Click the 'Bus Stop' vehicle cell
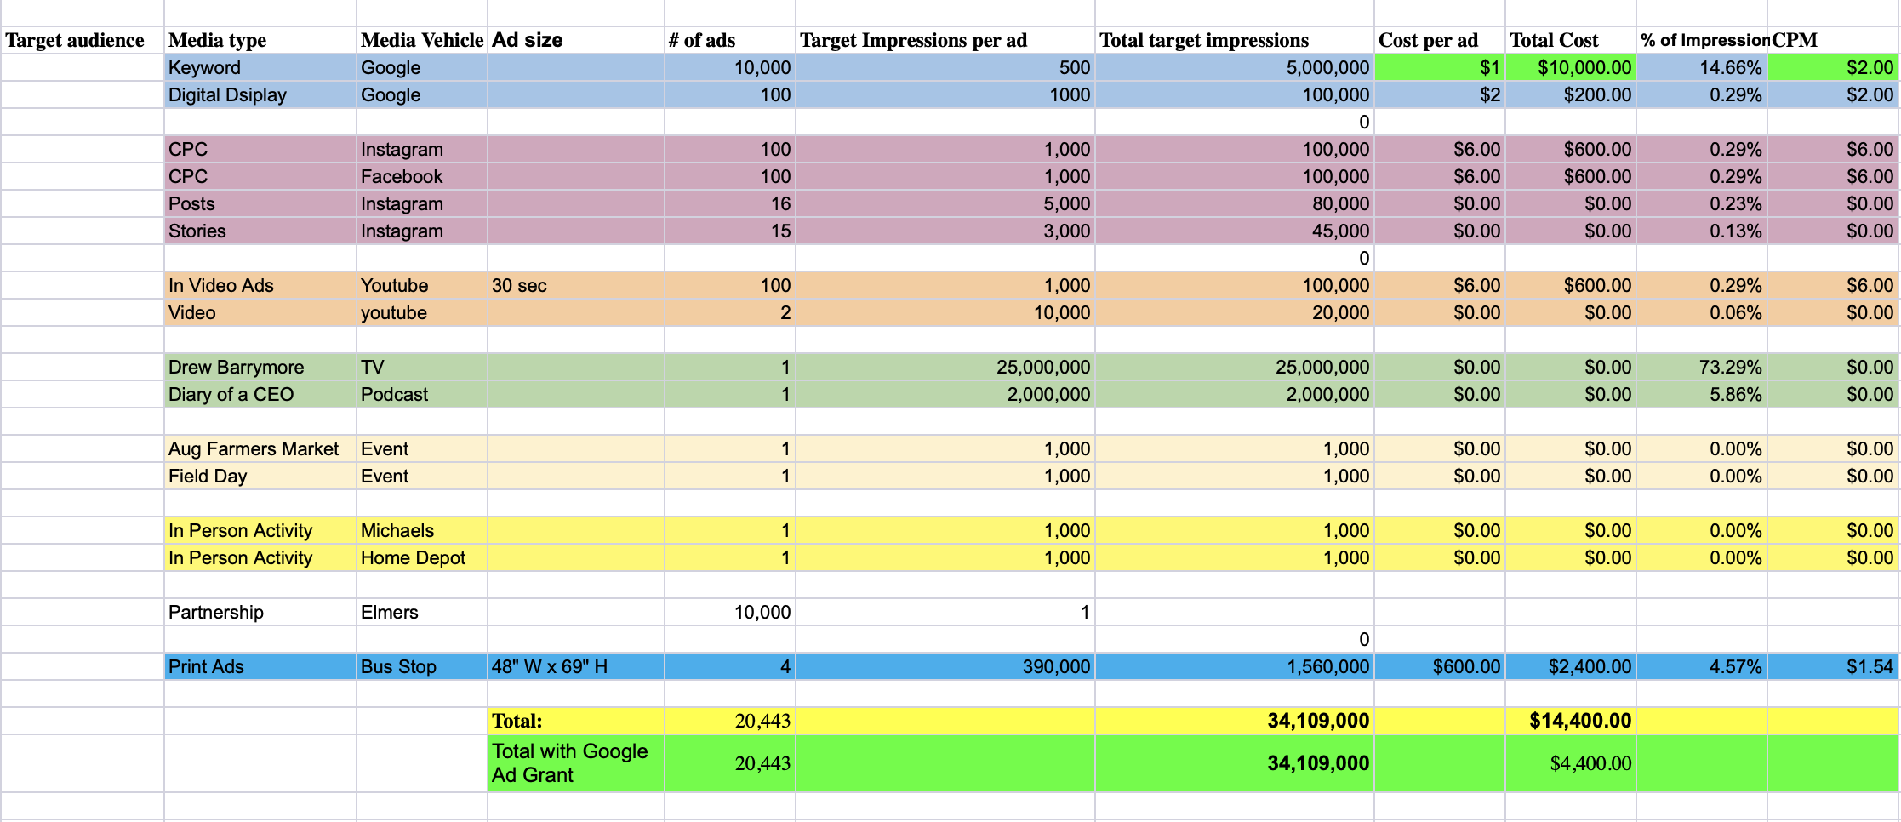This screenshot has height=822, width=1901. tap(422, 666)
